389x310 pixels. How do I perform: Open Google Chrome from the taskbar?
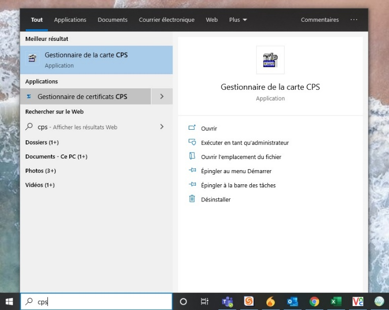(x=314, y=301)
